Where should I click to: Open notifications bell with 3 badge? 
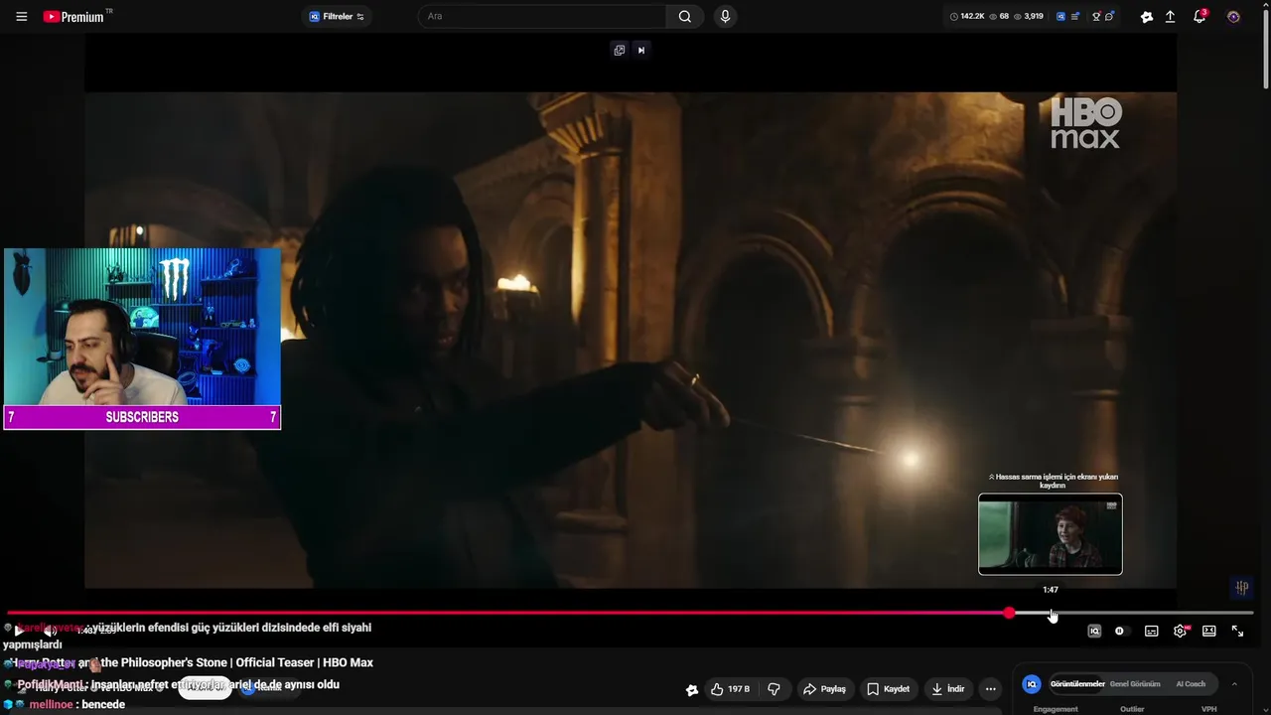tap(1200, 17)
